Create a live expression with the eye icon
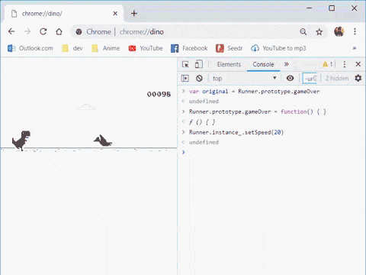This screenshot has width=366, height=275. coord(290,78)
